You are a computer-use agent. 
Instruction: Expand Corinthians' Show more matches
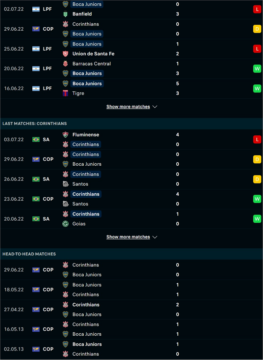click(128, 237)
